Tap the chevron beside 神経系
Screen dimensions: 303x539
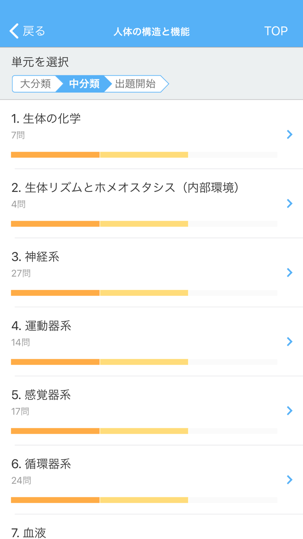click(289, 273)
